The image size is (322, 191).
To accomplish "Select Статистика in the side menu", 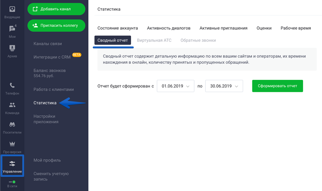I will (45, 103).
